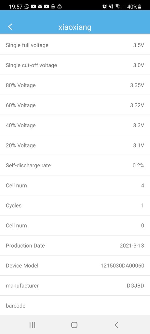Tap the alarm icon in status bar
Image resolution: width=150 pixels, height=334 pixels.
pos(104,7)
